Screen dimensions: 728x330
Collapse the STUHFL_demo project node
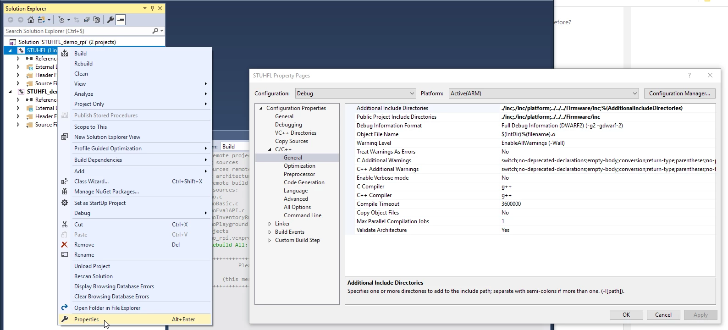coord(10,92)
